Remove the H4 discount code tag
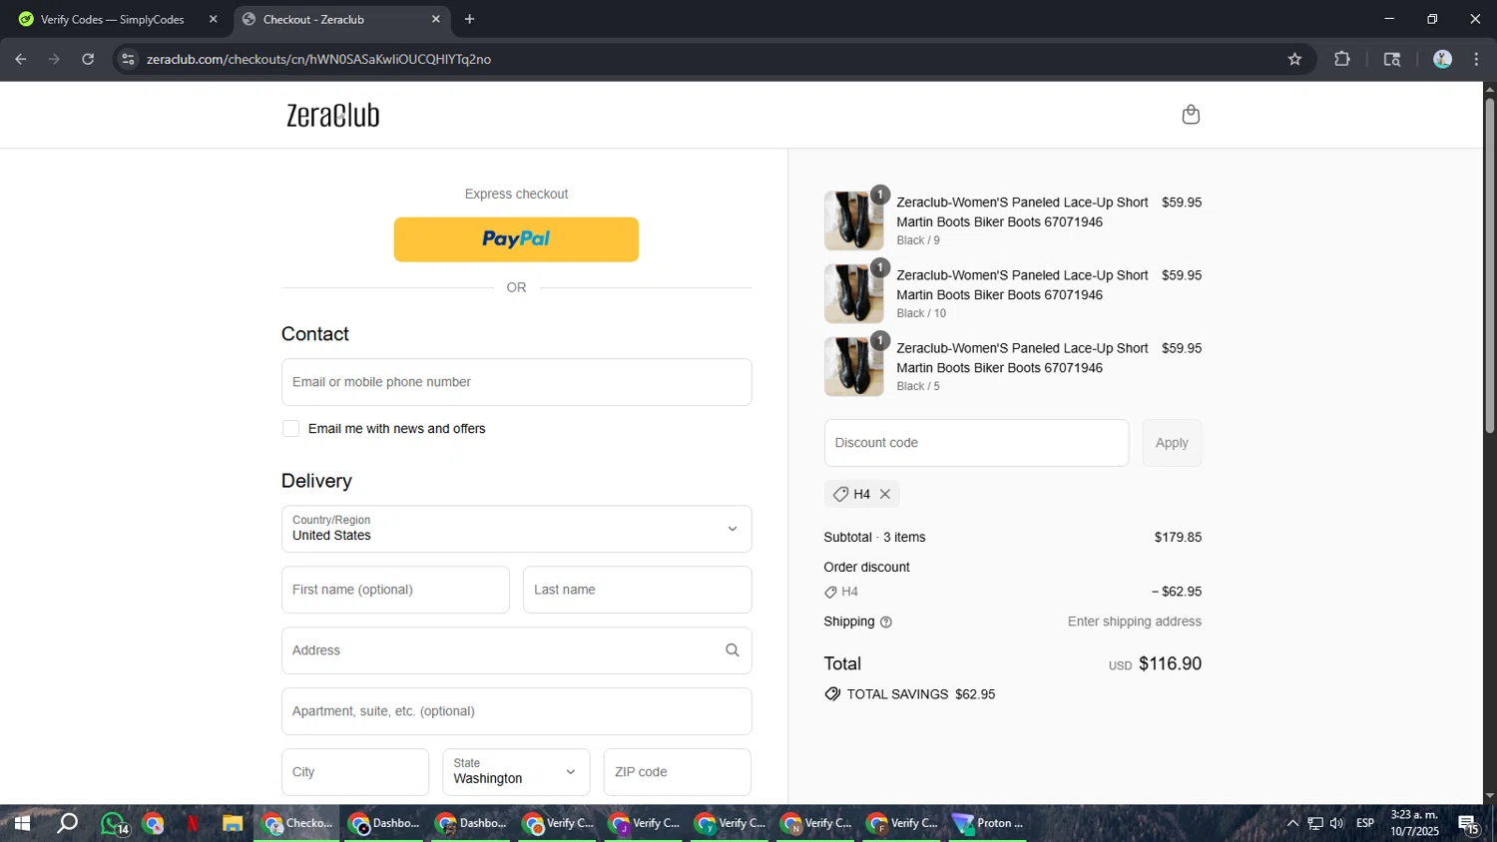1497x842 pixels. pos(885,494)
